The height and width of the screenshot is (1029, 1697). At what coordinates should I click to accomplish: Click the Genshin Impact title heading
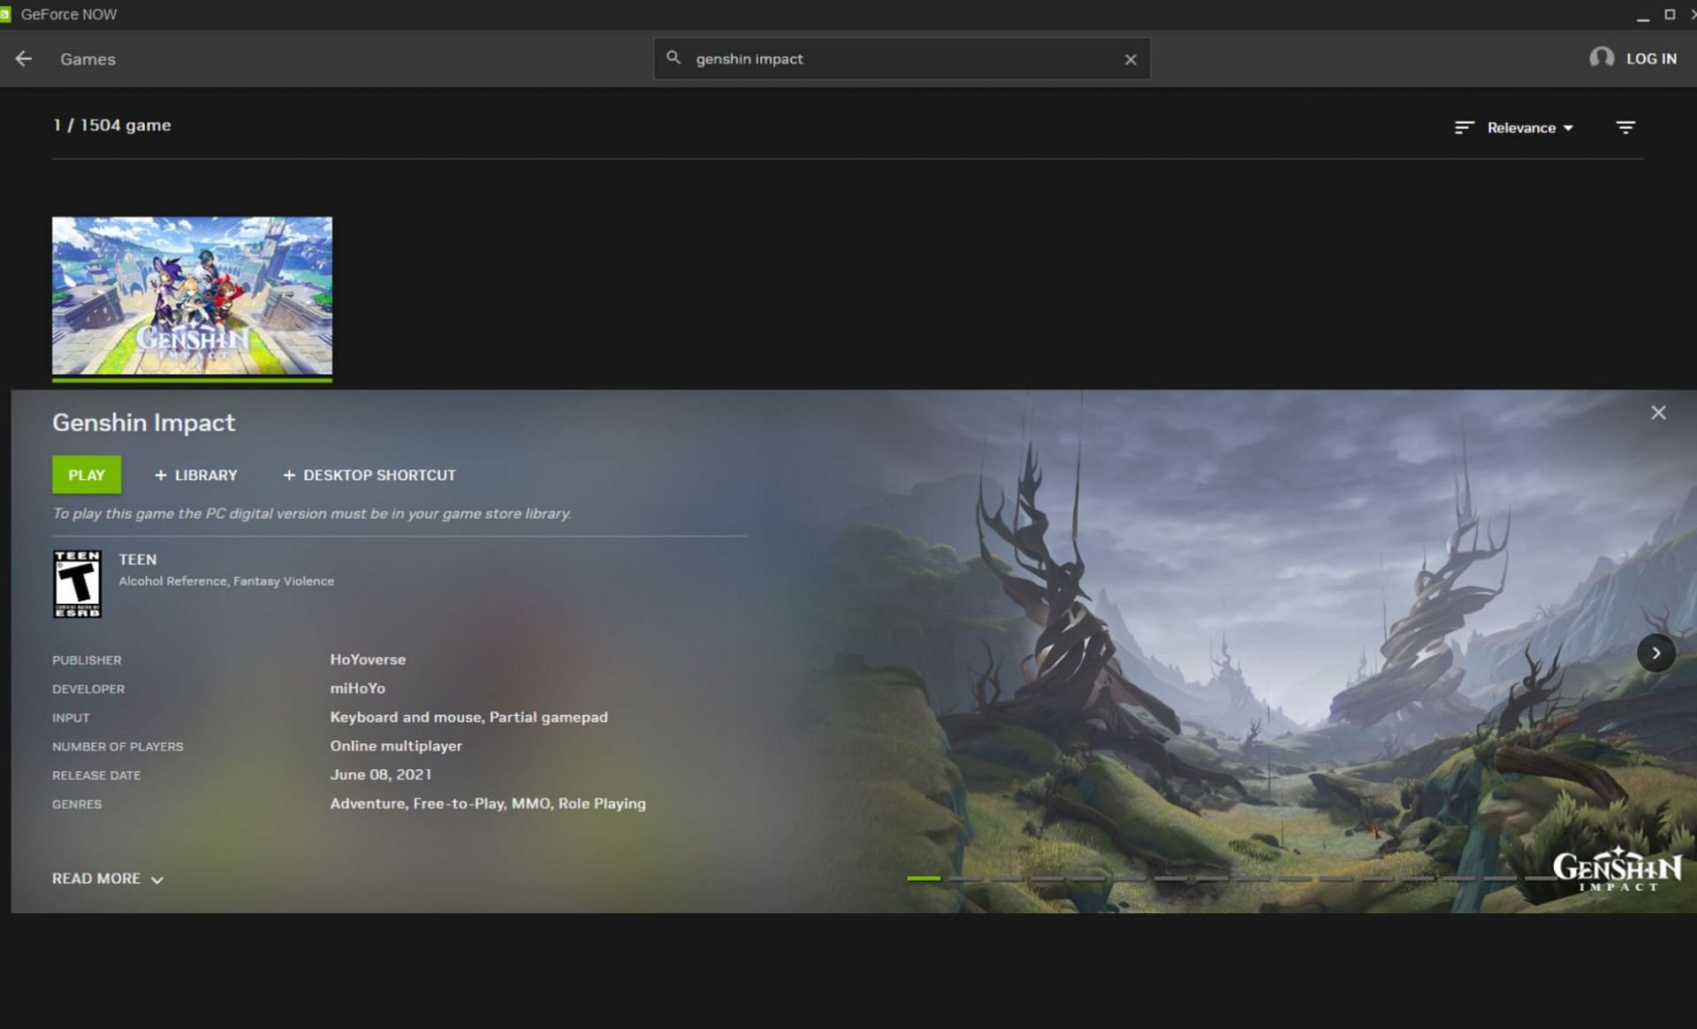143,423
